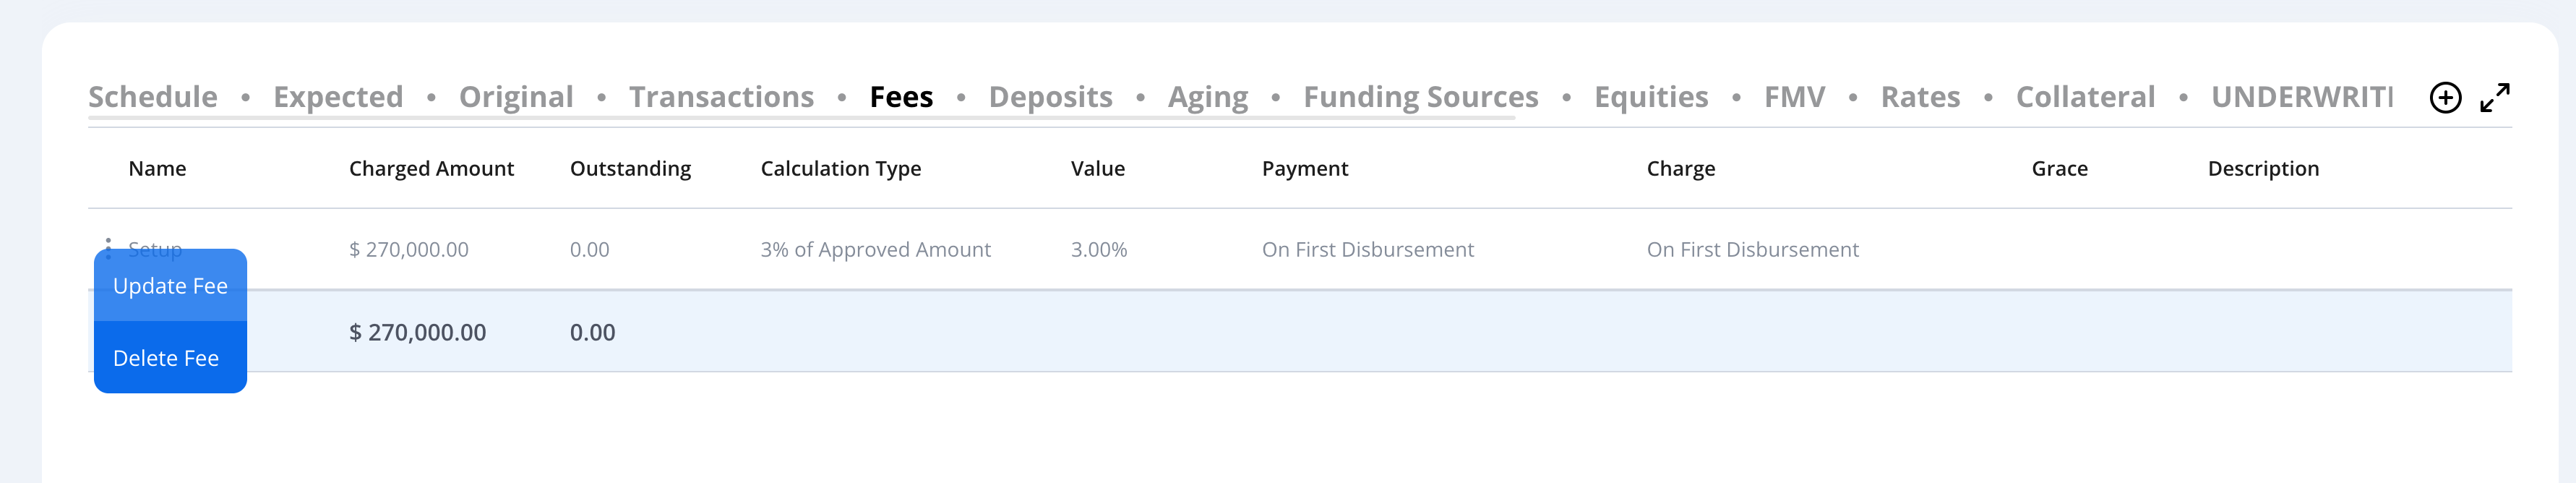Click the horizontal tab scrollbar under tabs
The height and width of the screenshot is (483, 2576).
click(x=801, y=118)
